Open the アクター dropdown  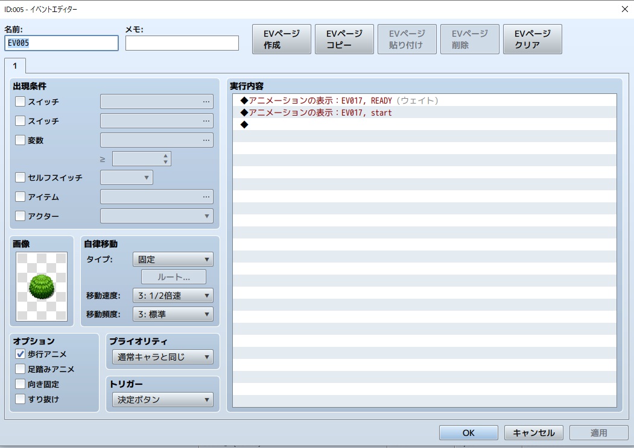tap(157, 216)
